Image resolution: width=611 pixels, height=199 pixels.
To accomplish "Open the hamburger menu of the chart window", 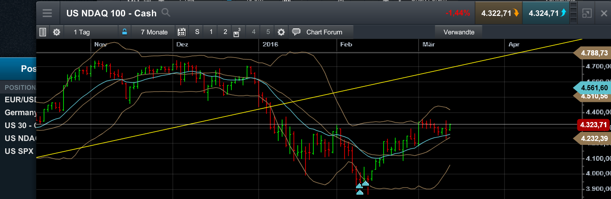I will tap(47, 13).
